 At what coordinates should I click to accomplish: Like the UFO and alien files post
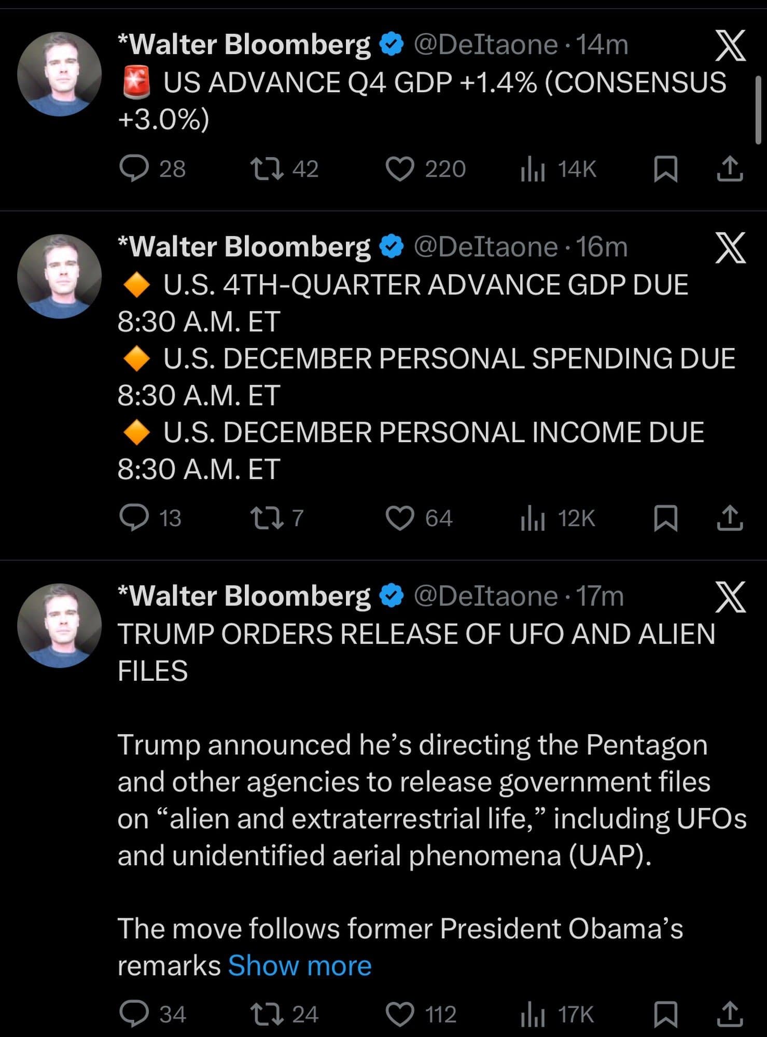pos(400,1014)
